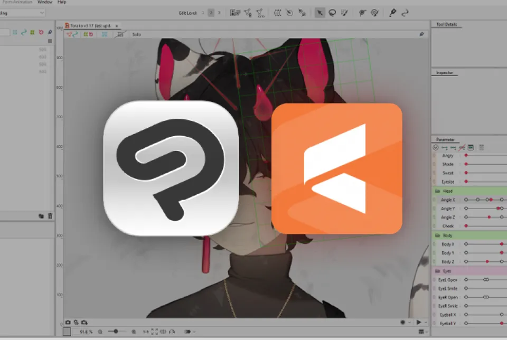507x340 pixels.
Task: Toggle the lock box beside EyeL Open
Action: tap(434, 280)
